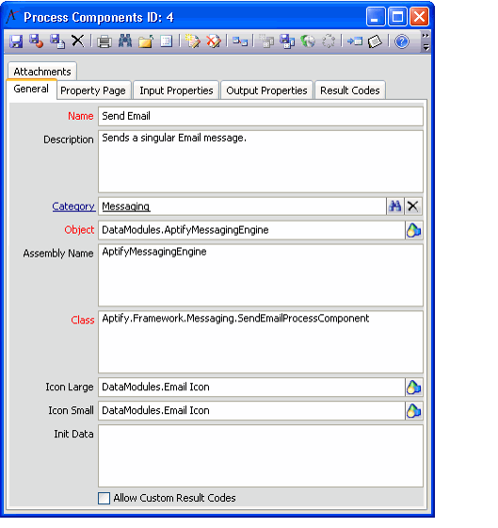498x528 pixels.
Task: Click Save and Close icon with red dot
Action: [x=37, y=41]
